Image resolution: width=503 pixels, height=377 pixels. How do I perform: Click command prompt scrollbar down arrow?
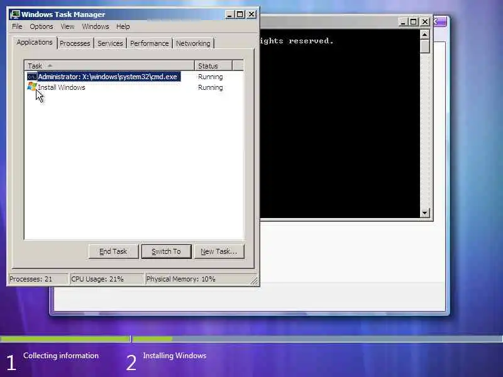click(x=425, y=213)
